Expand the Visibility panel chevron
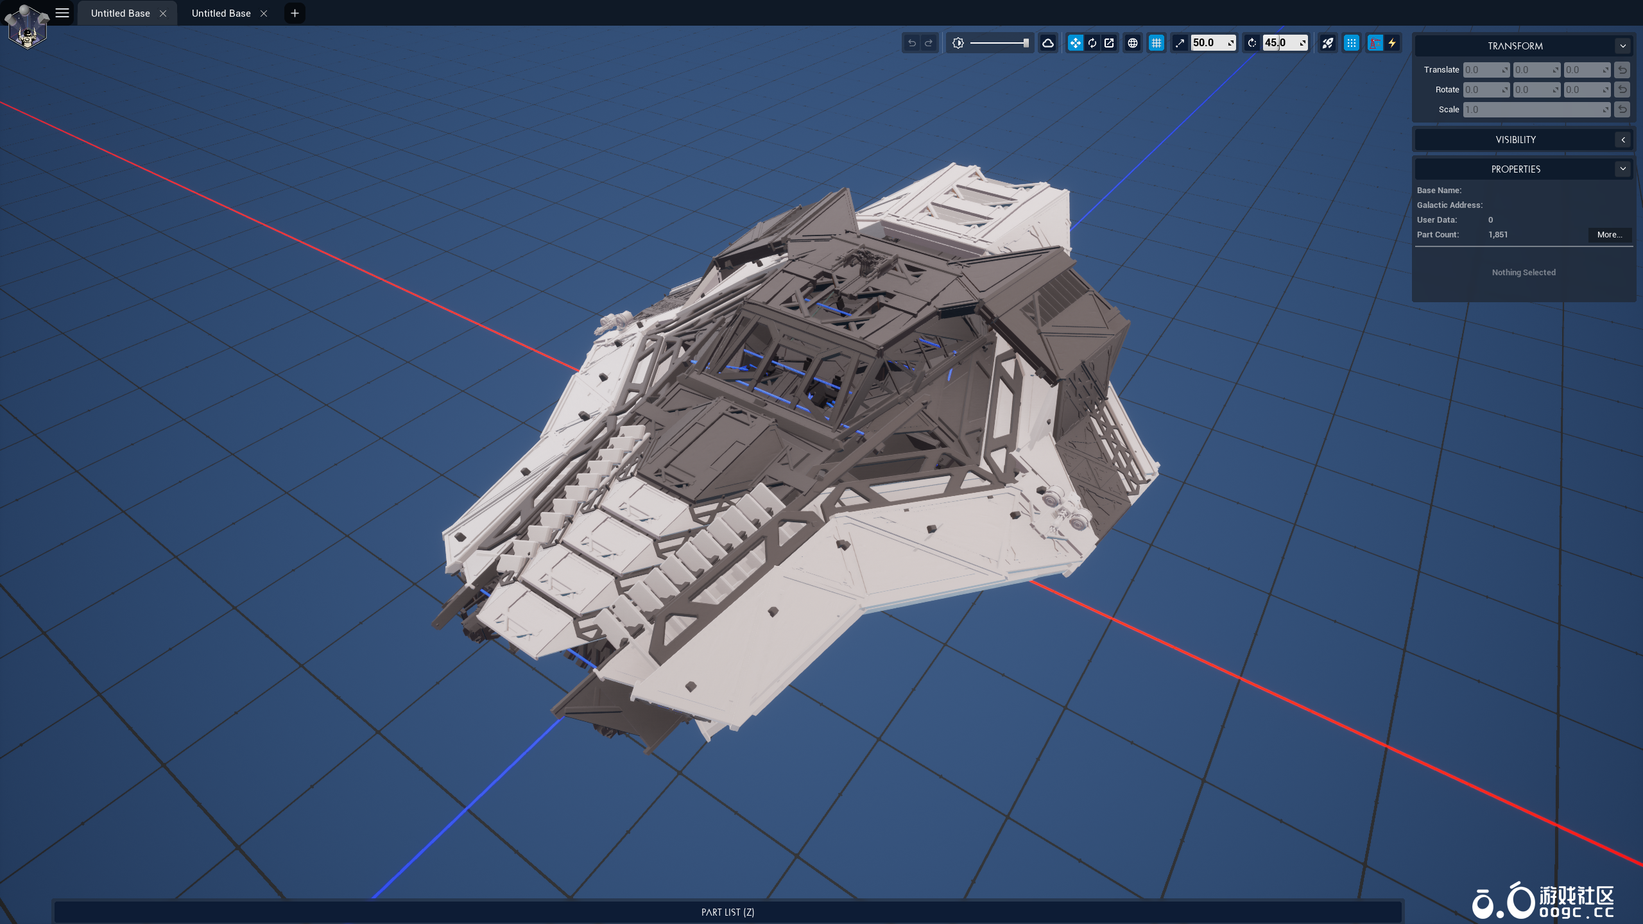 (1623, 140)
